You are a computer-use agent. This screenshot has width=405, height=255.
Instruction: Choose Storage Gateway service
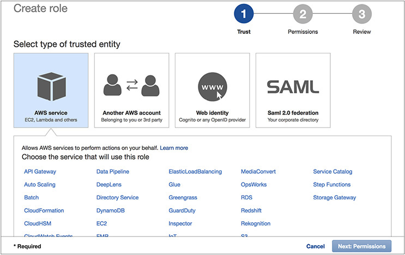coord(334,198)
